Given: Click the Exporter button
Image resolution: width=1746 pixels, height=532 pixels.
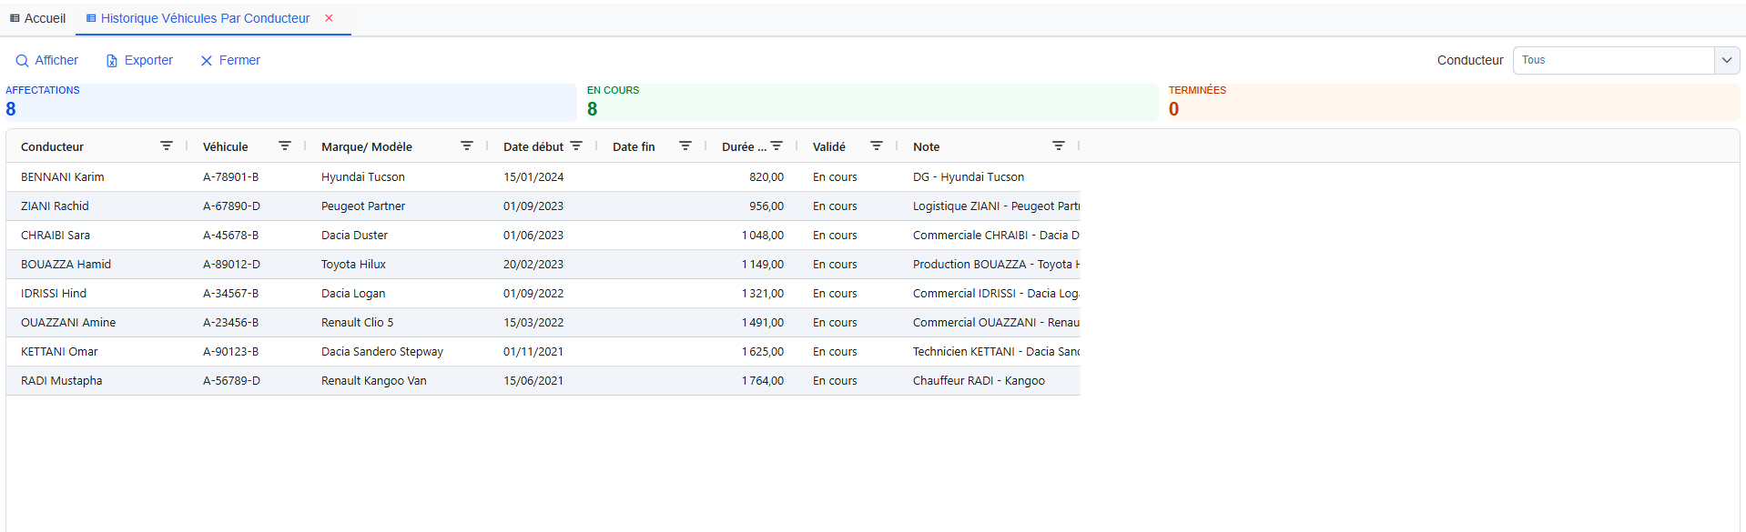Looking at the screenshot, I should coord(139,60).
